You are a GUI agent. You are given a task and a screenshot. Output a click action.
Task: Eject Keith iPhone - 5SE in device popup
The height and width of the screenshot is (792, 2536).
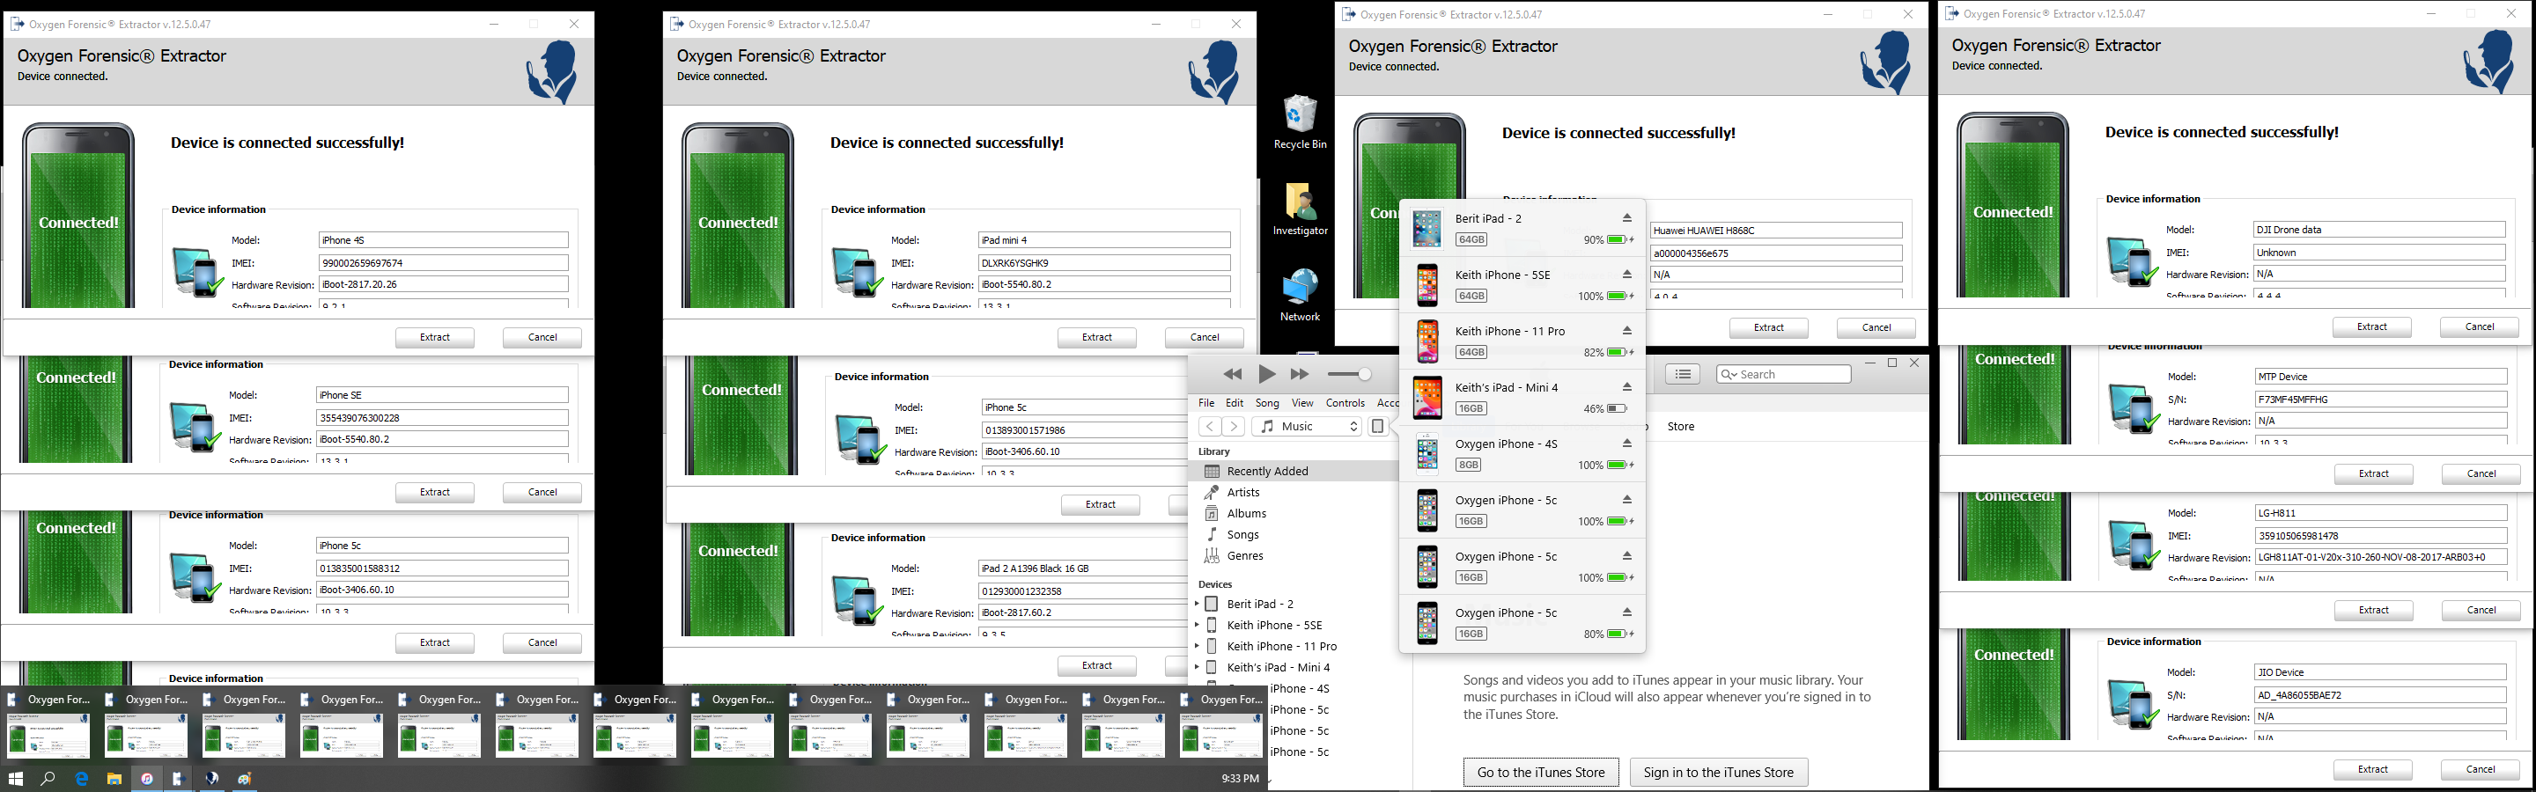pos(1626,275)
